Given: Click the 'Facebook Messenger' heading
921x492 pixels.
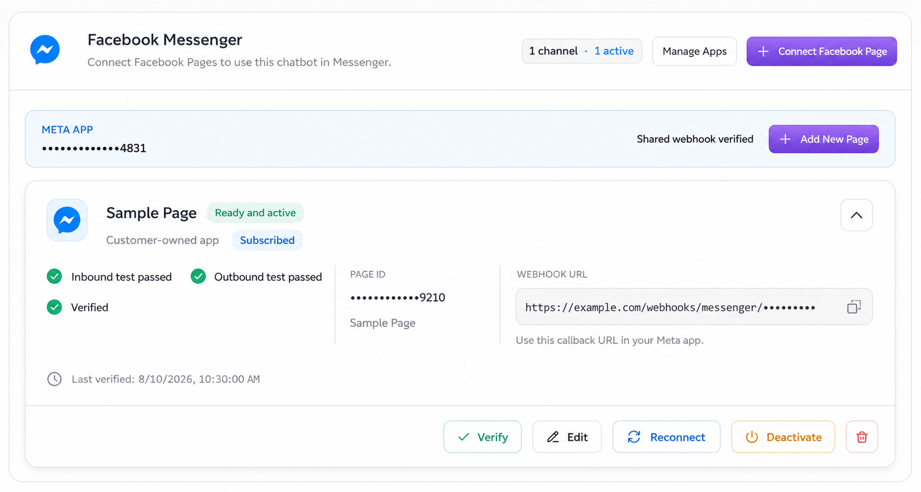Looking at the screenshot, I should click(x=165, y=40).
